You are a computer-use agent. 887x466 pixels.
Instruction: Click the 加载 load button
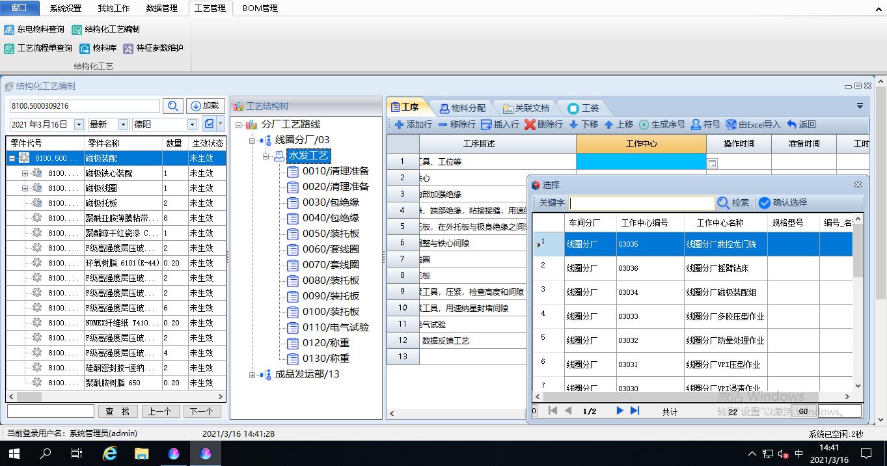205,106
